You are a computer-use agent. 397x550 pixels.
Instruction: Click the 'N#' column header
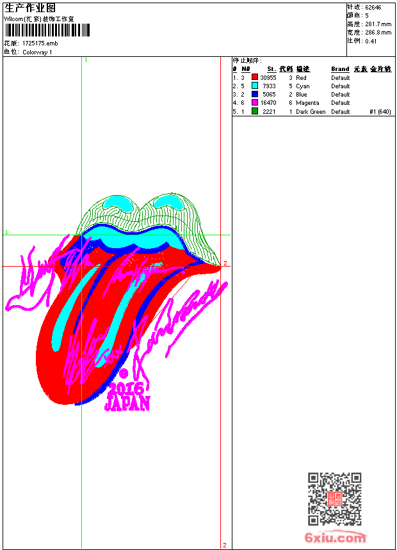(x=246, y=69)
